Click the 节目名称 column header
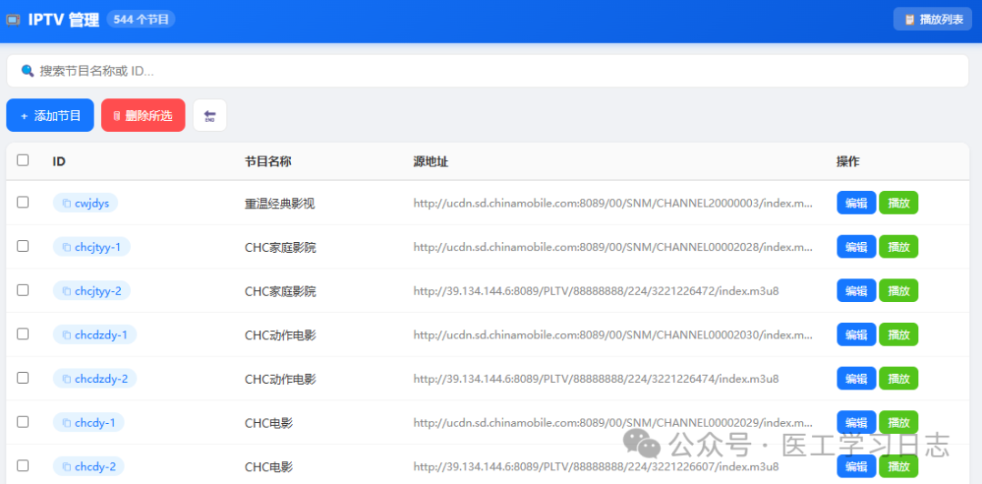 [x=268, y=161]
